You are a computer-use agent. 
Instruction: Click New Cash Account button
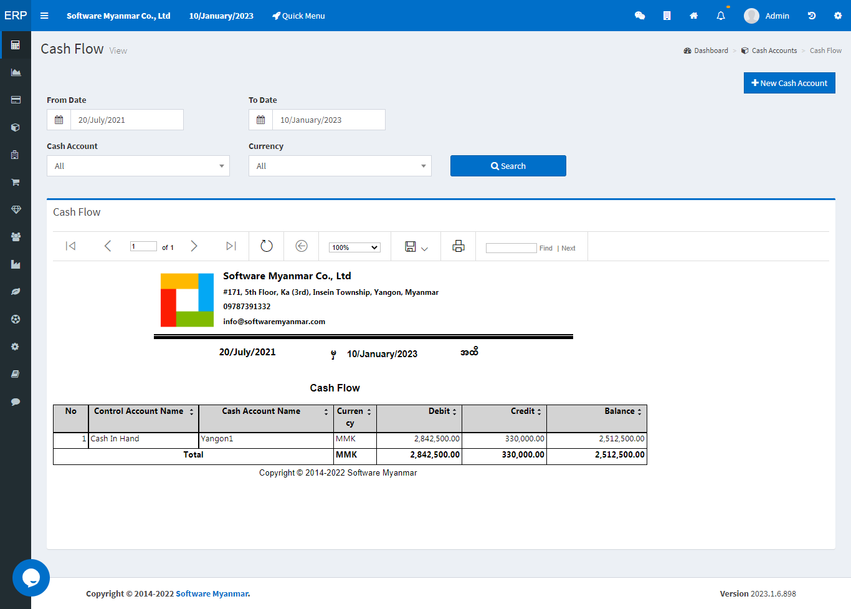point(789,83)
